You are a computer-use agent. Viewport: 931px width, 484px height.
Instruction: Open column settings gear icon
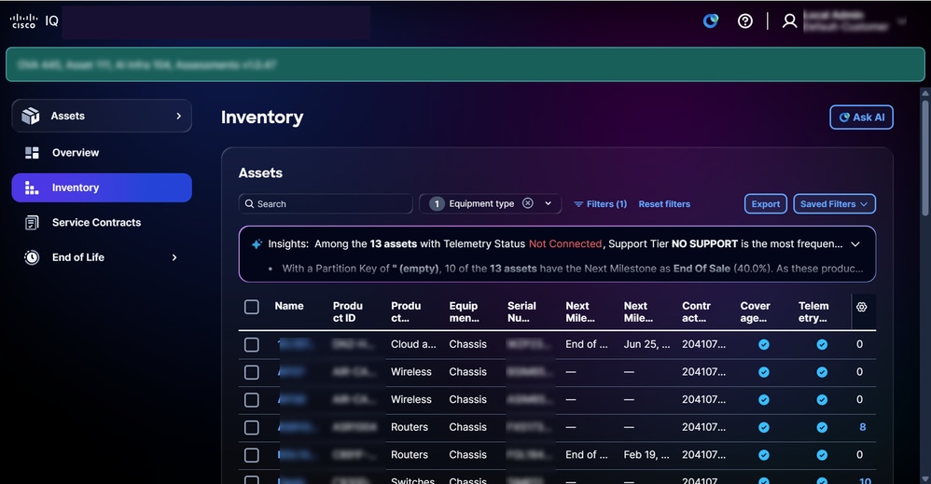coord(862,307)
